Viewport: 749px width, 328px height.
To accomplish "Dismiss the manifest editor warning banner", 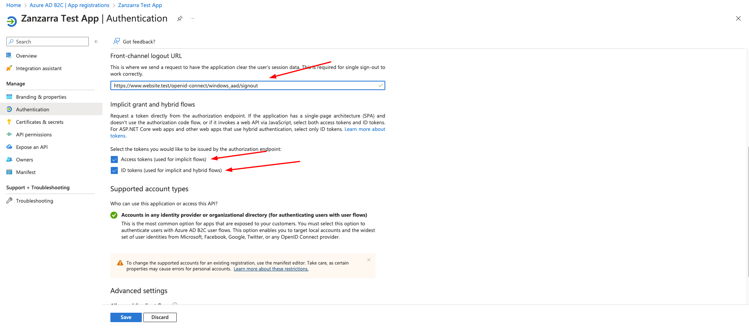I will point(369,260).
